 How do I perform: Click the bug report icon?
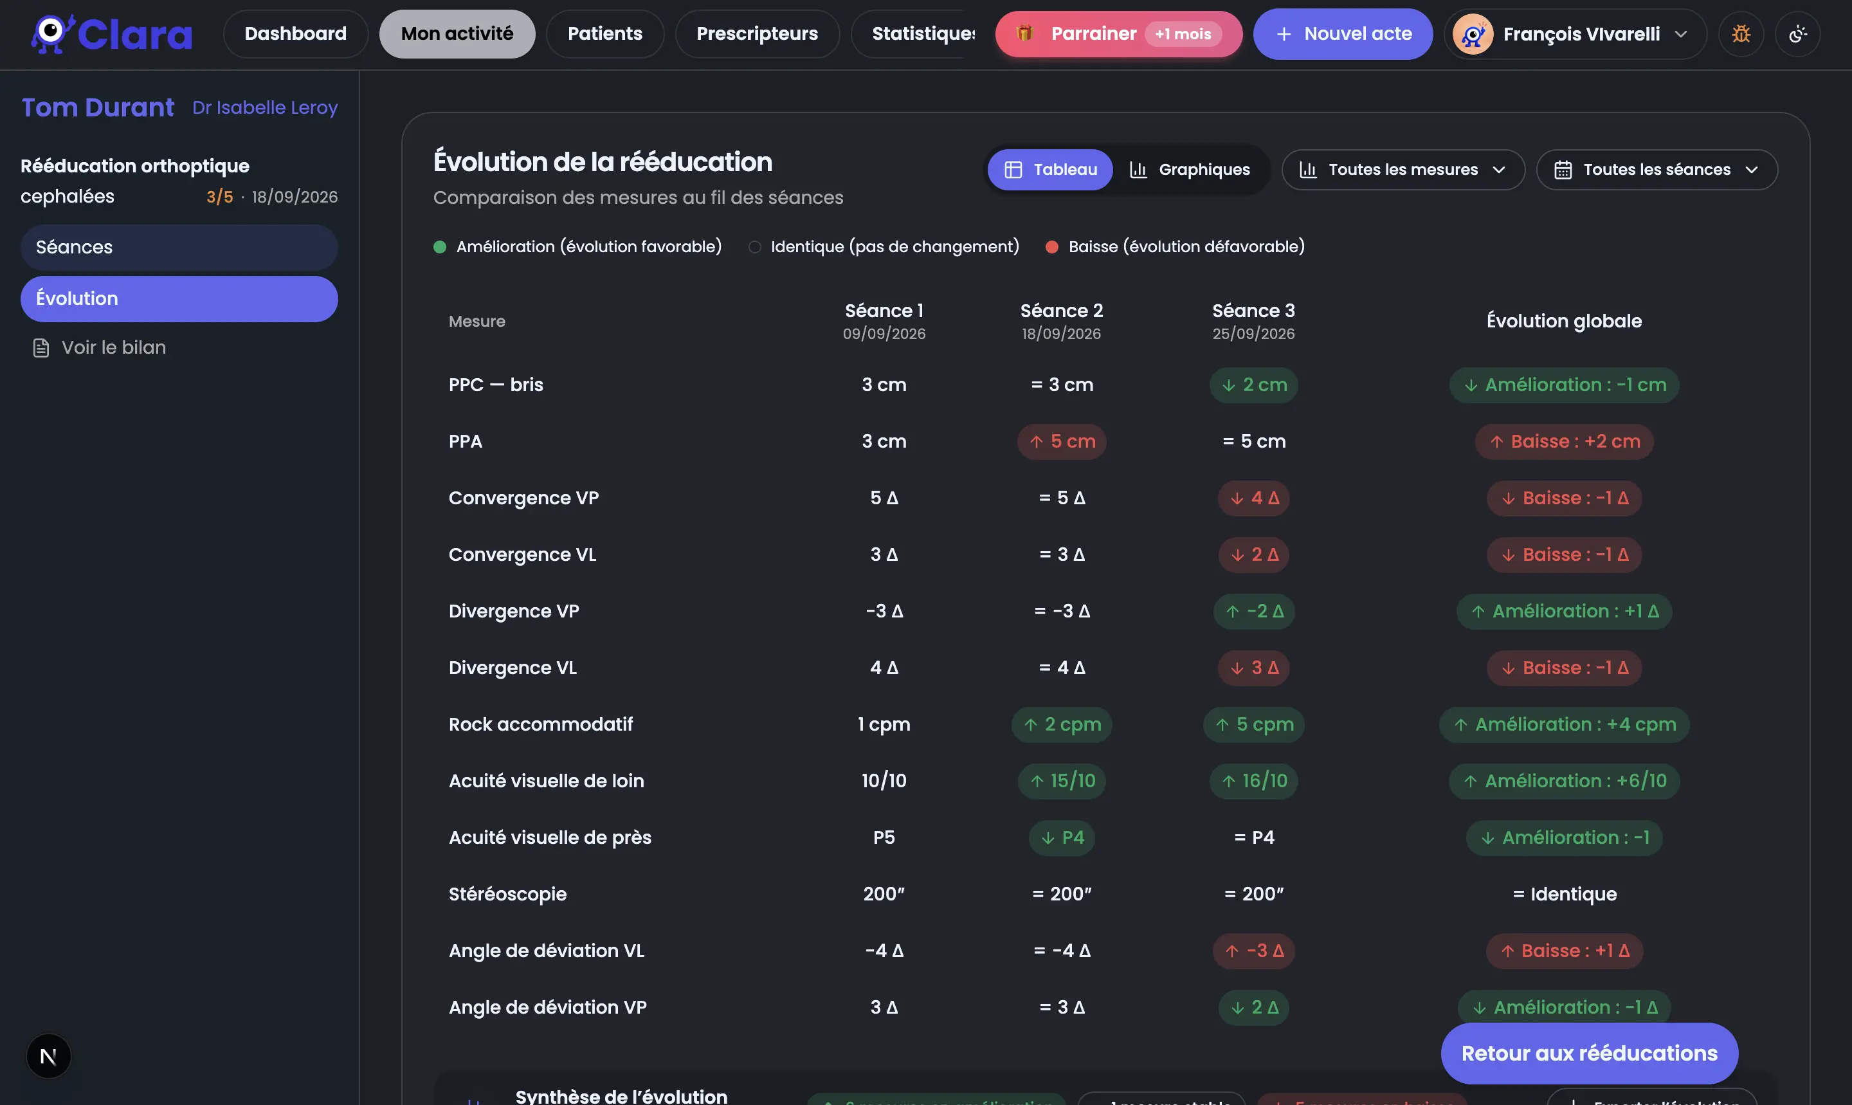click(1740, 33)
